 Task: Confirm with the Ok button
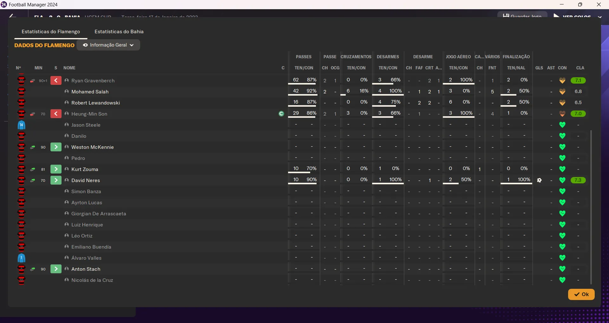pyautogui.click(x=581, y=294)
